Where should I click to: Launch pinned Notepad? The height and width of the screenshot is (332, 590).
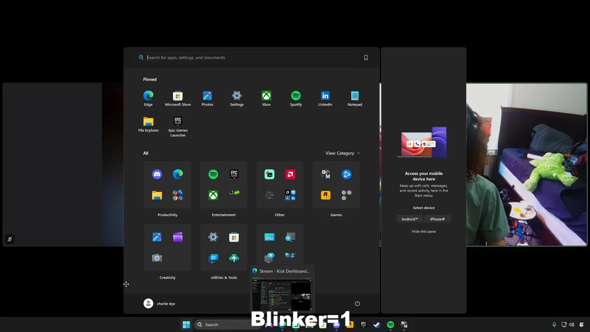[x=354, y=98]
